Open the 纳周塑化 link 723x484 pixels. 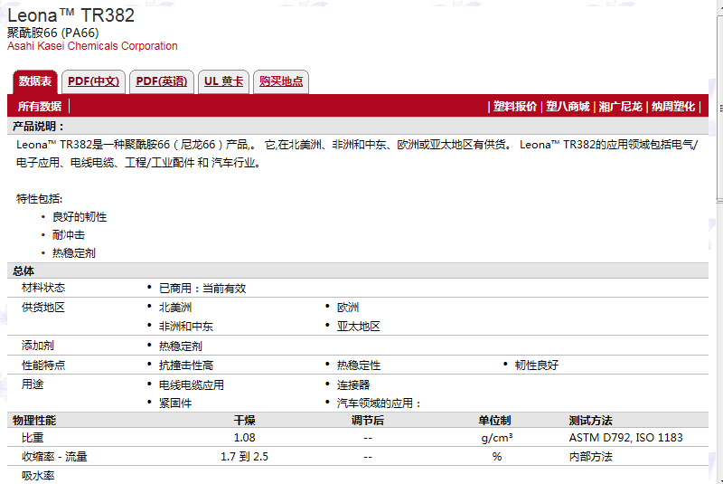click(672, 107)
